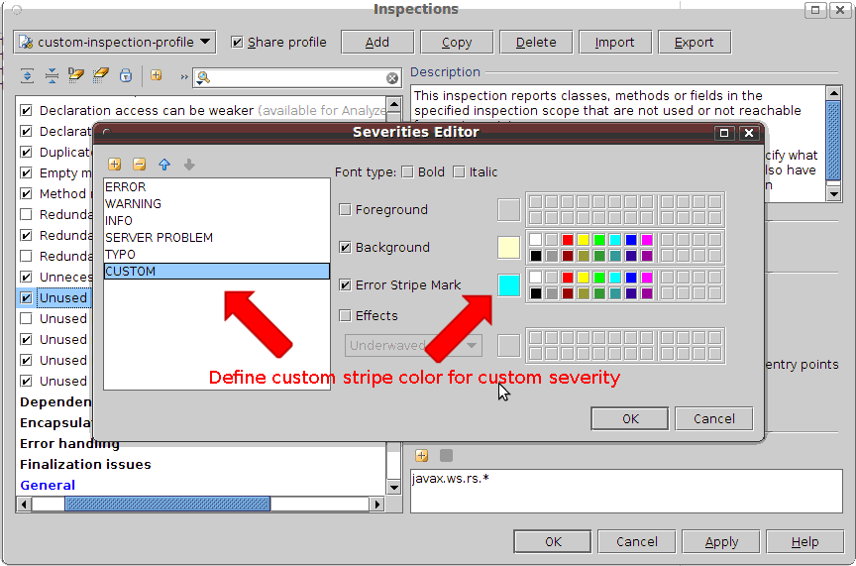Image resolution: width=856 pixels, height=566 pixels.
Task: Select javax.ws.rs.* entry in list
Action: pyautogui.click(x=451, y=479)
